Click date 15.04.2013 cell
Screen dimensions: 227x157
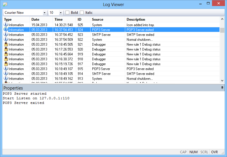40,25
